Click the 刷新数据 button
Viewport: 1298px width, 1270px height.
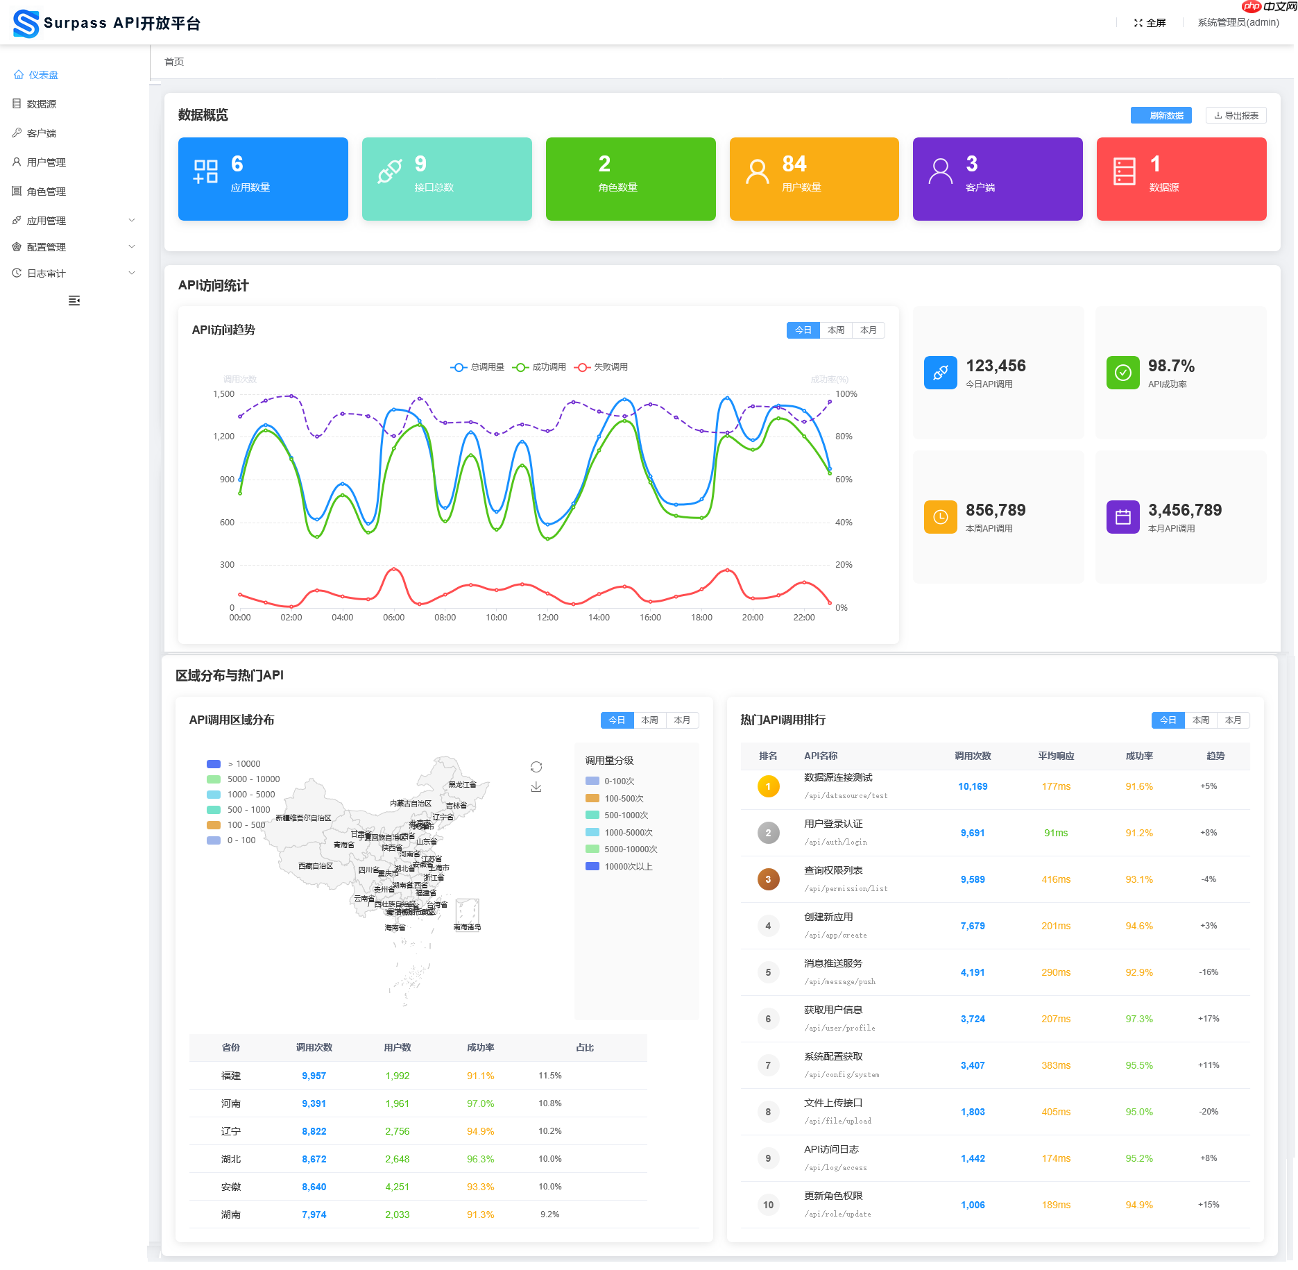(1161, 115)
